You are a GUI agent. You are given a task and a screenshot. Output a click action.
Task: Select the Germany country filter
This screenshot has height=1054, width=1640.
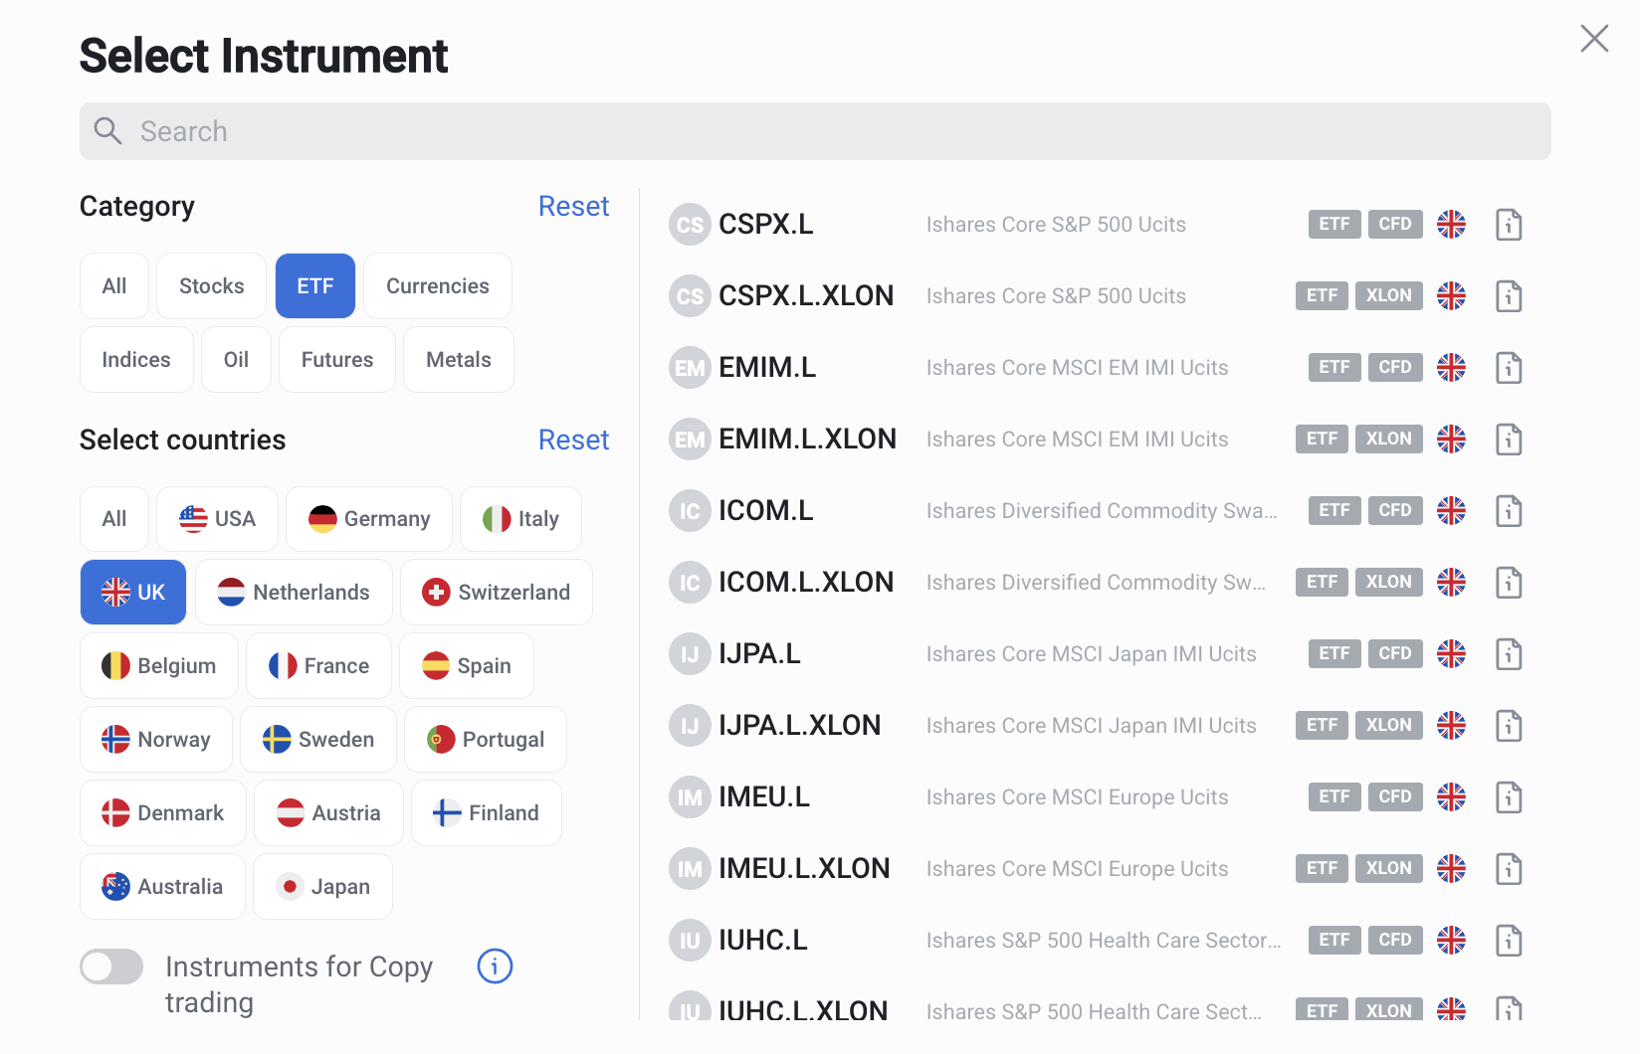[x=369, y=519]
